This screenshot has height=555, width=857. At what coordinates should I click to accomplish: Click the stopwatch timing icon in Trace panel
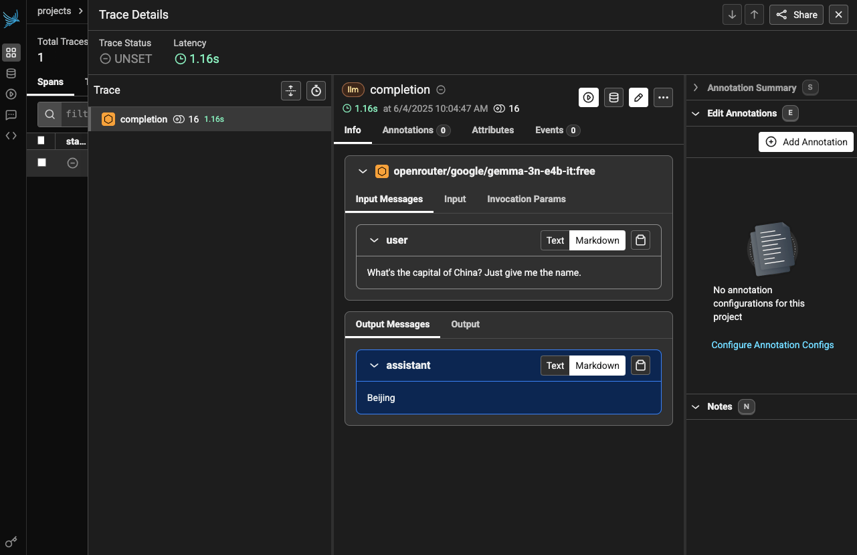click(316, 90)
